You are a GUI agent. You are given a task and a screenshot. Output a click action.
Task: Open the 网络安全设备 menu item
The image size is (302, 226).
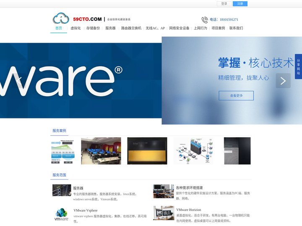pos(179,28)
